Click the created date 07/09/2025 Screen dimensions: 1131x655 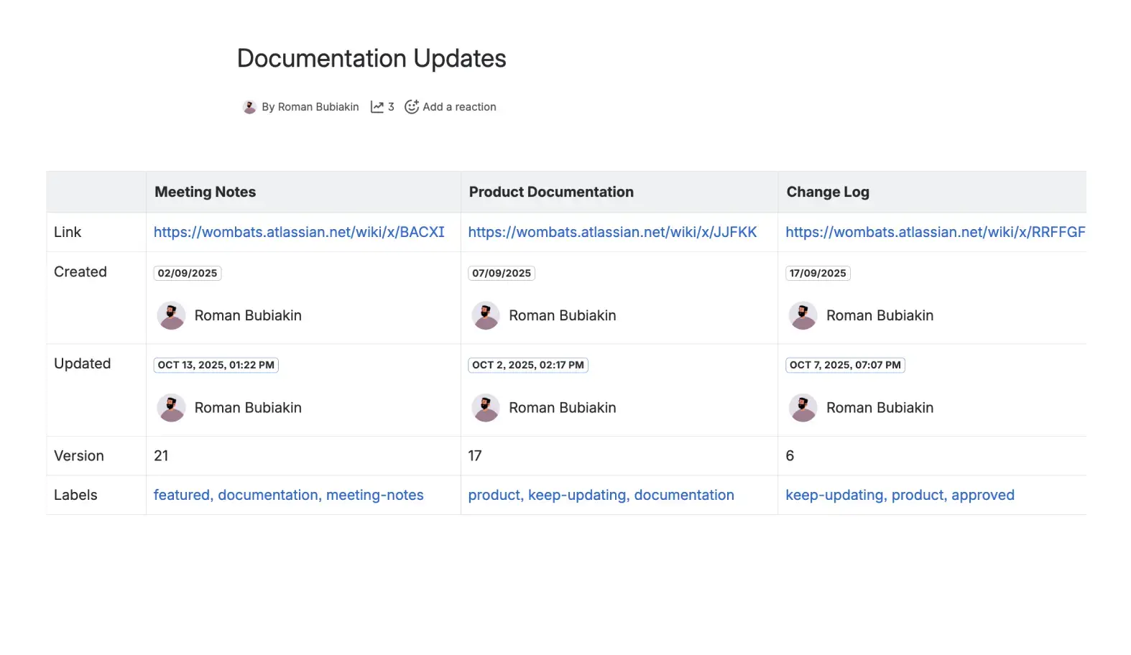tap(502, 273)
